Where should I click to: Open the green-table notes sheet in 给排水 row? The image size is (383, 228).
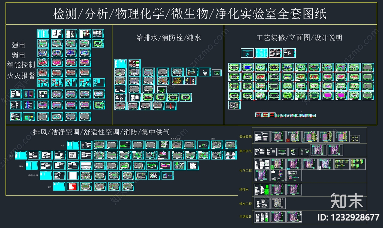(x=262, y=189)
